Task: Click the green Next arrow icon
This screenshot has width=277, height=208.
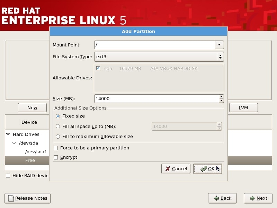Action: click(252, 198)
